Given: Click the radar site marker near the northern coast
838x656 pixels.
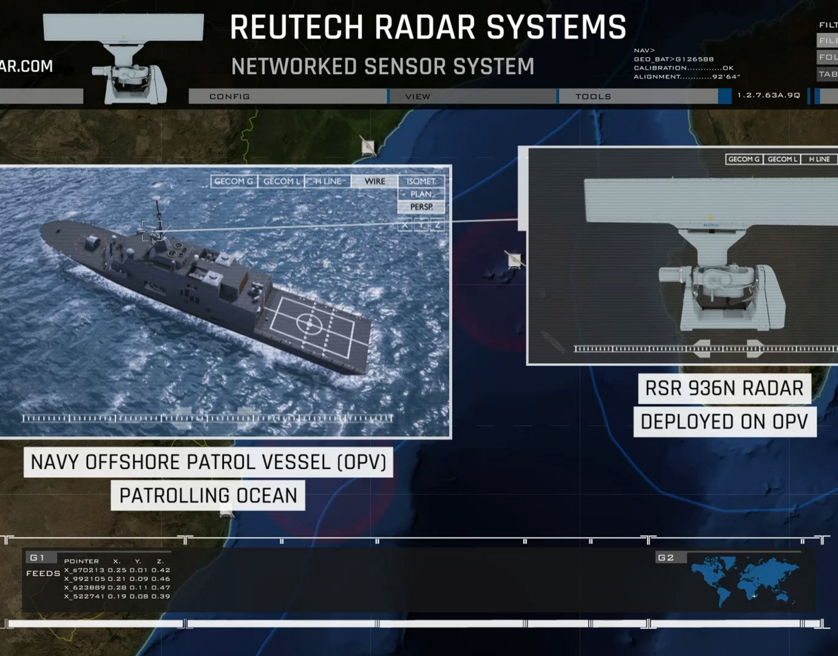Looking at the screenshot, I should coord(368,146).
